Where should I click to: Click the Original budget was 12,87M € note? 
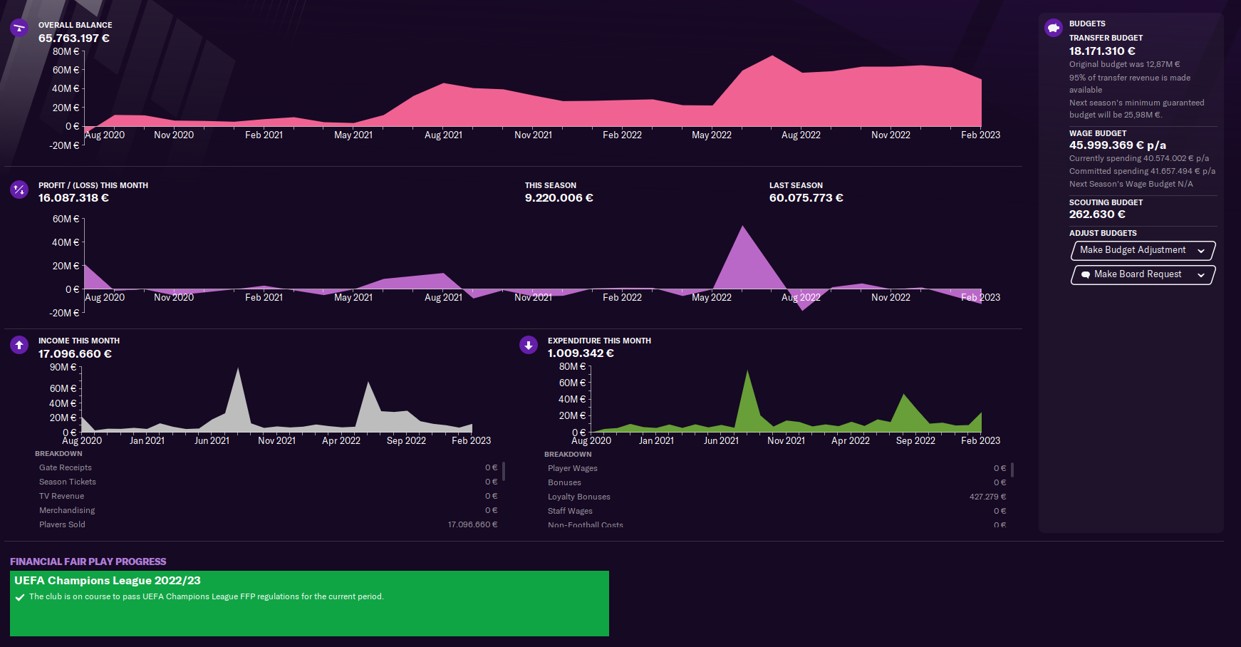(x=1124, y=64)
